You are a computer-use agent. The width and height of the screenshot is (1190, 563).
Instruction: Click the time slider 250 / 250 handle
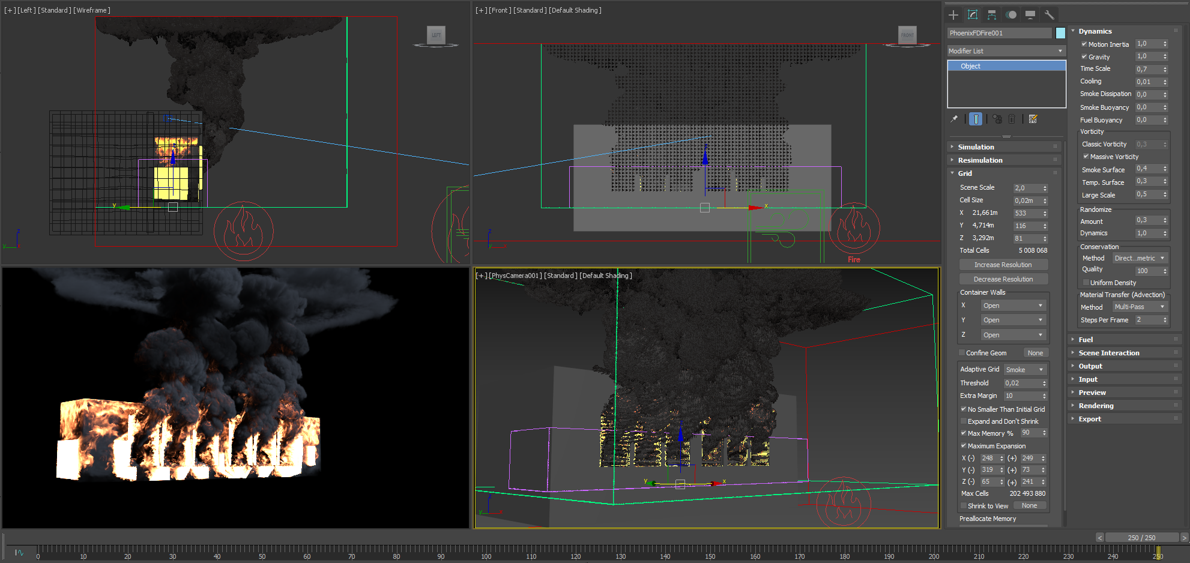(1141, 538)
